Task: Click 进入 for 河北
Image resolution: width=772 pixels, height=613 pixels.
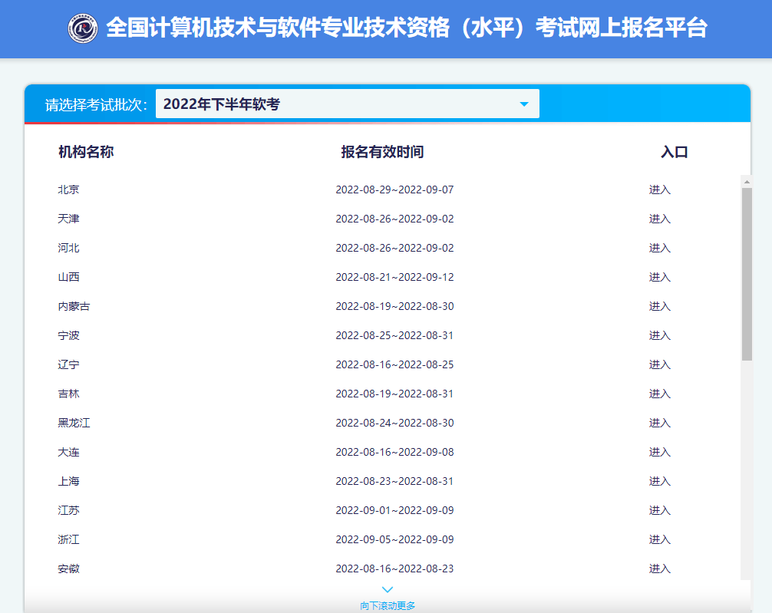Action: point(659,248)
